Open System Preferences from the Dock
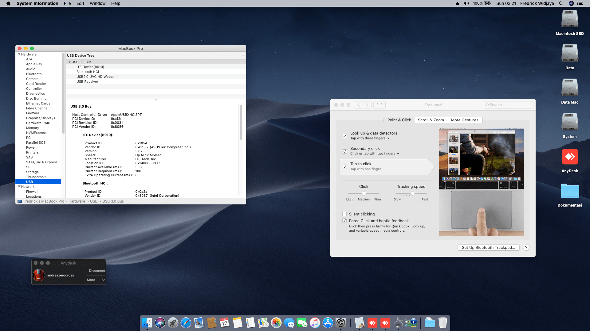The width and height of the screenshot is (590, 331). (341, 323)
